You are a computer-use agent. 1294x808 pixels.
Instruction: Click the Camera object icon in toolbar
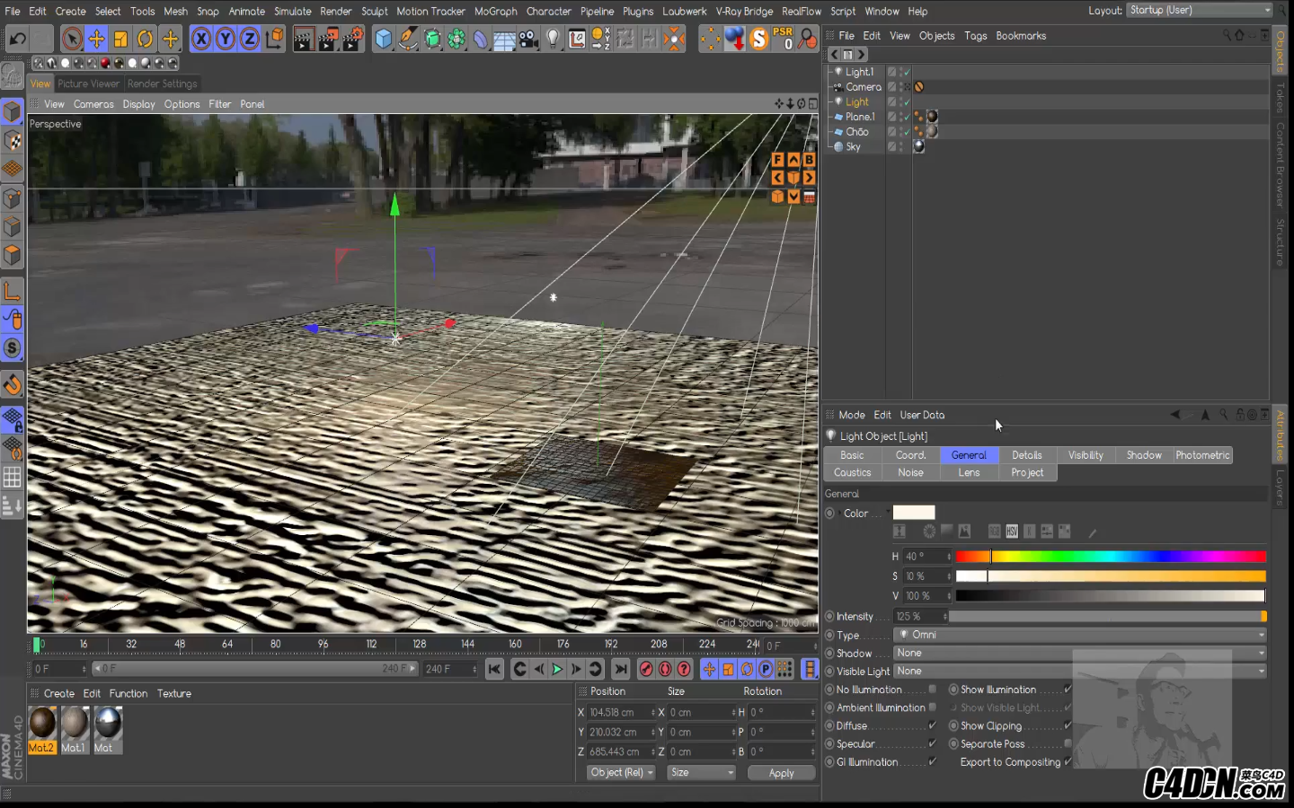click(528, 39)
